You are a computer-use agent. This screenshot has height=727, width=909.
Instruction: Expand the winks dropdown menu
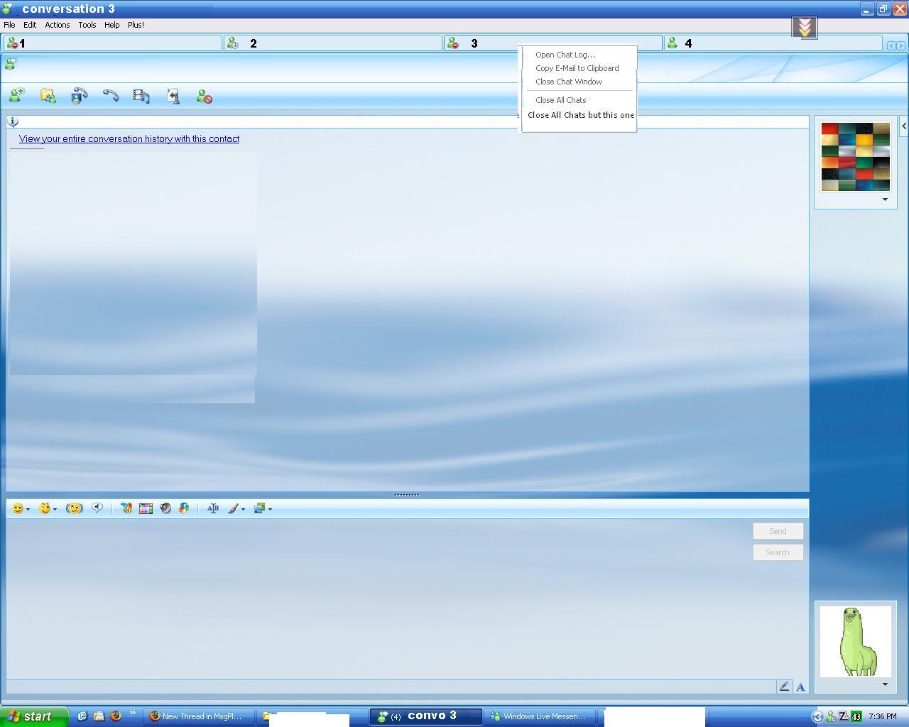[55, 509]
